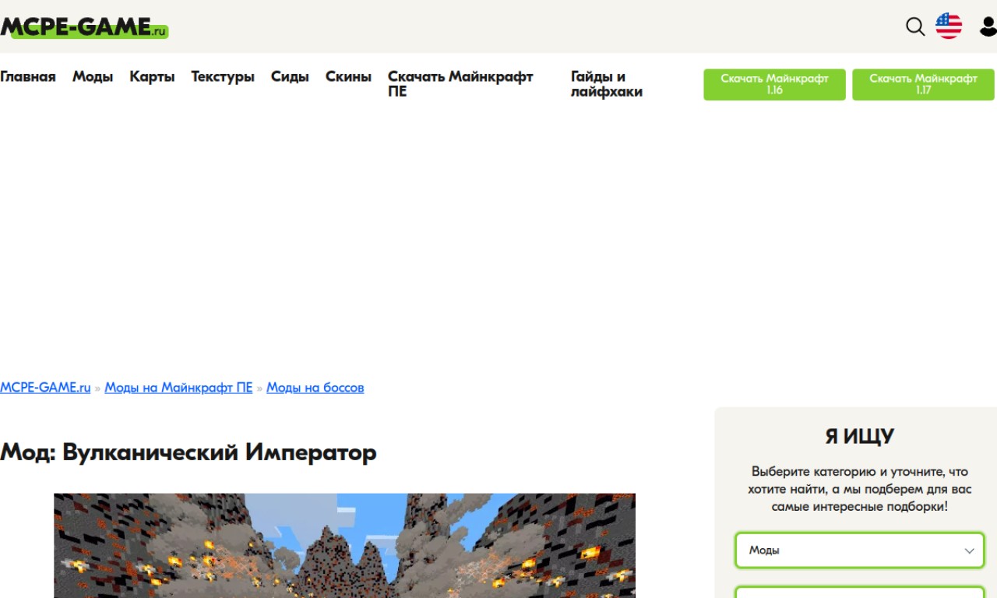Screen dimensions: 997x598
Task: Follow the MCPE-GAME.ru breadcrumb link
Action: (45, 387)
